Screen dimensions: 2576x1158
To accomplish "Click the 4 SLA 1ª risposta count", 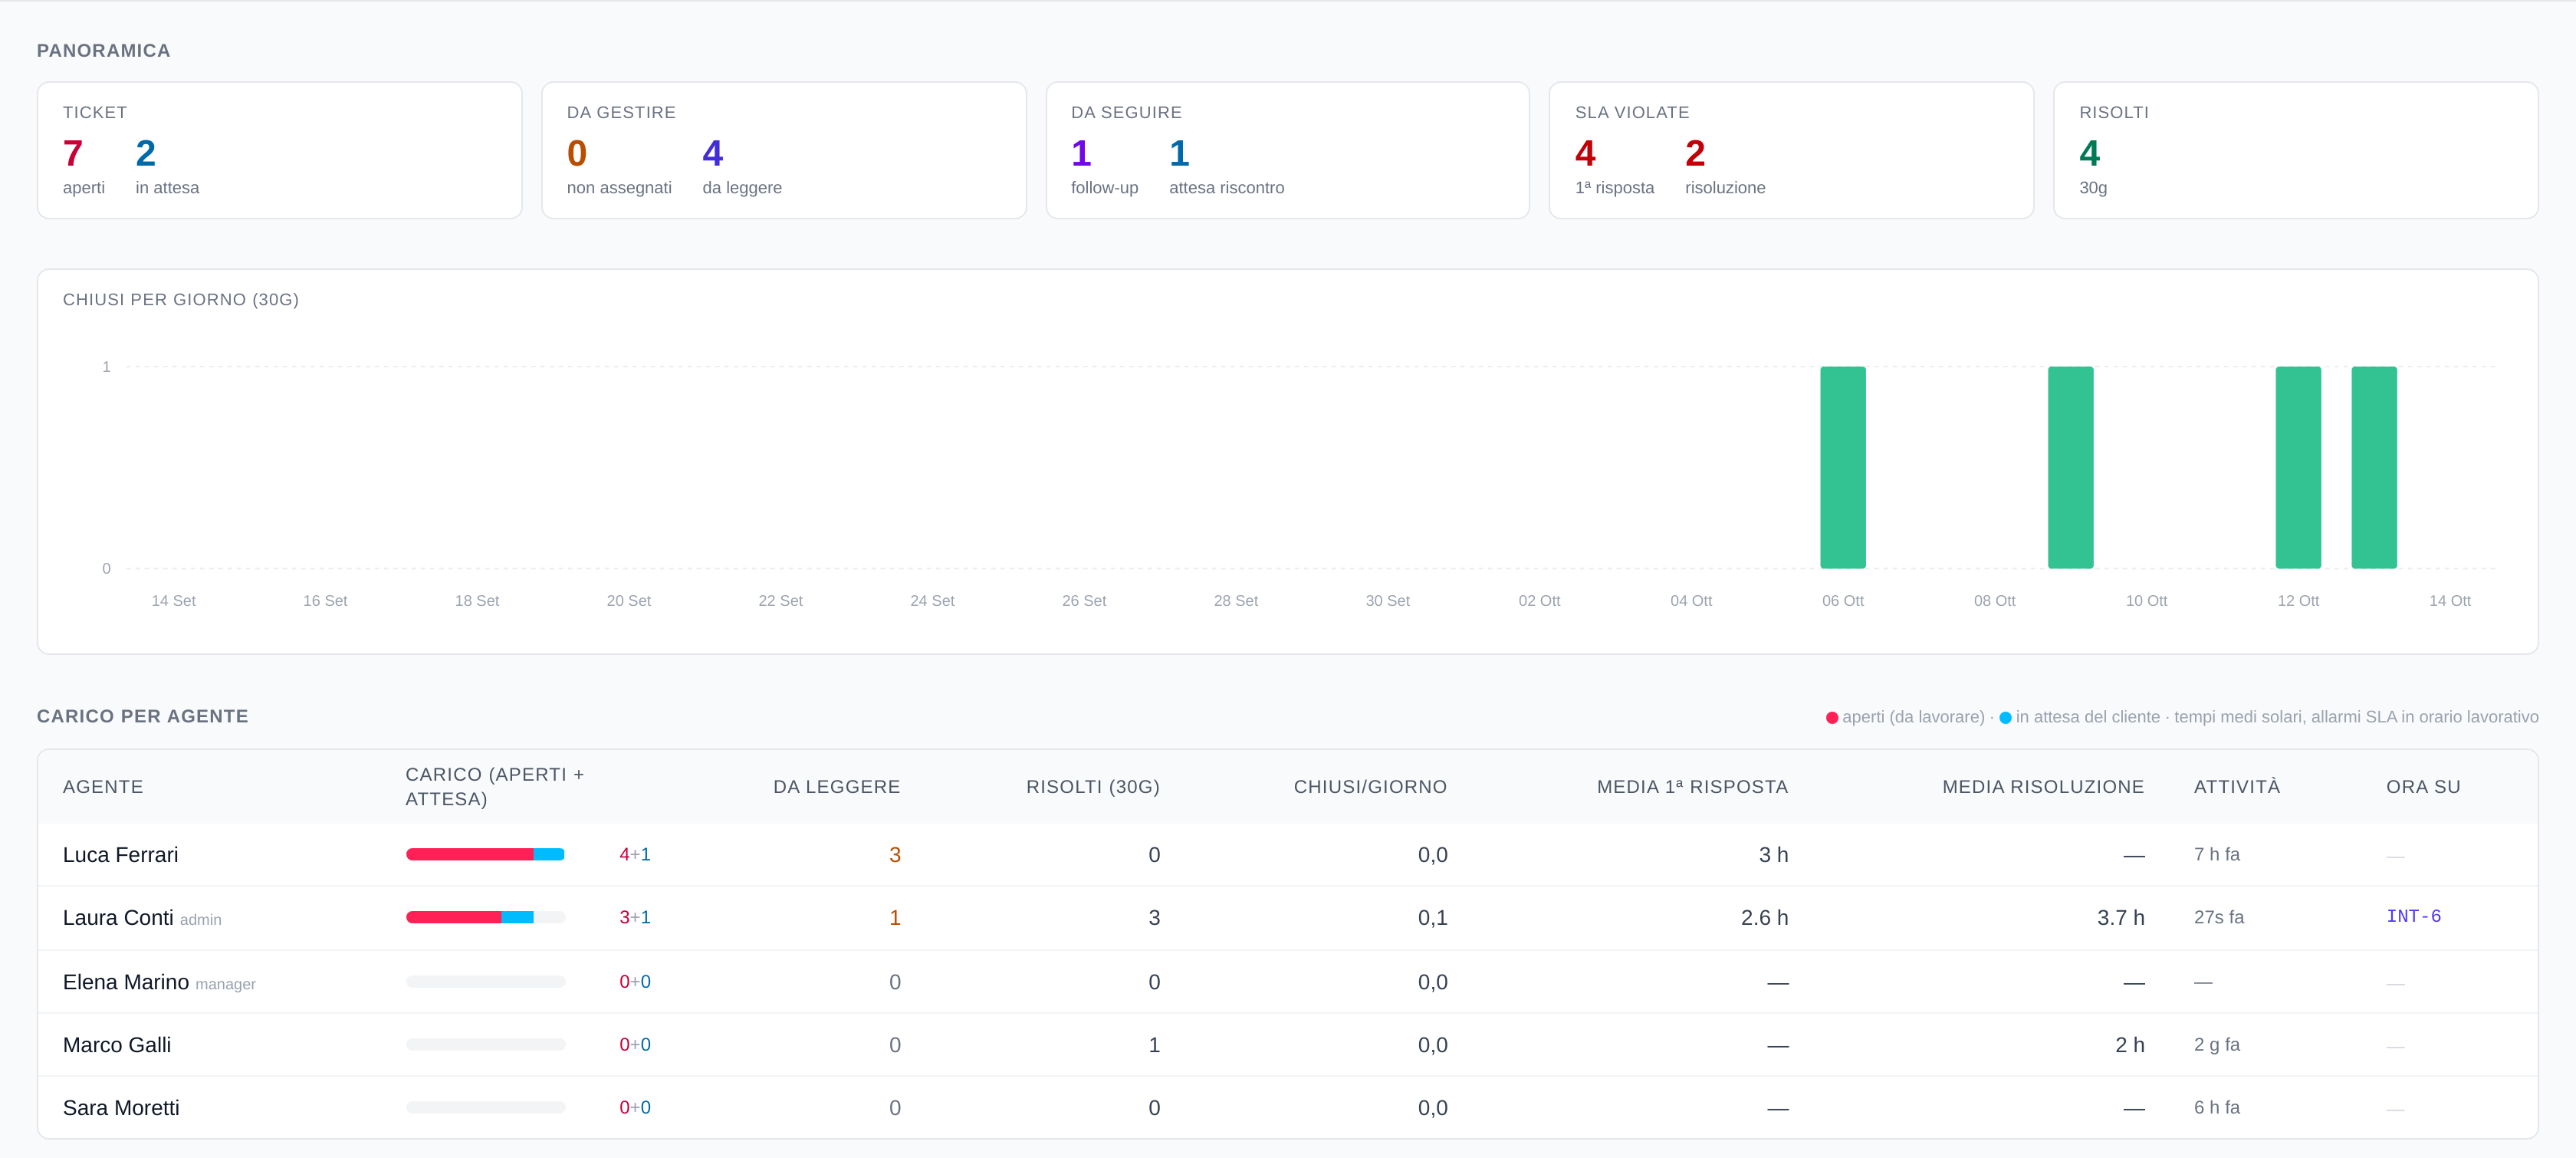I will [x=1586, y=153].
